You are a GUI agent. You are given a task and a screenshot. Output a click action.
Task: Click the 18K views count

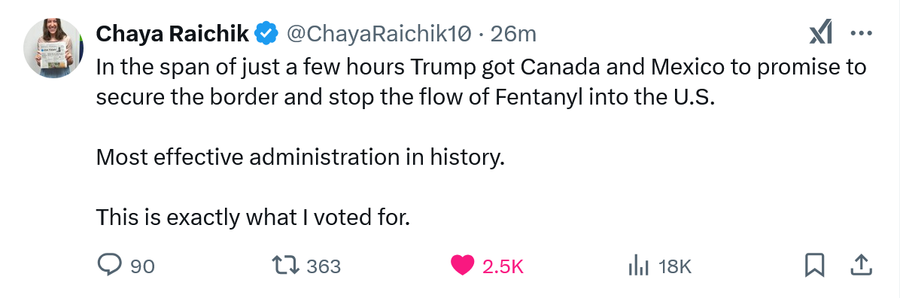click(x=675, y=266)
